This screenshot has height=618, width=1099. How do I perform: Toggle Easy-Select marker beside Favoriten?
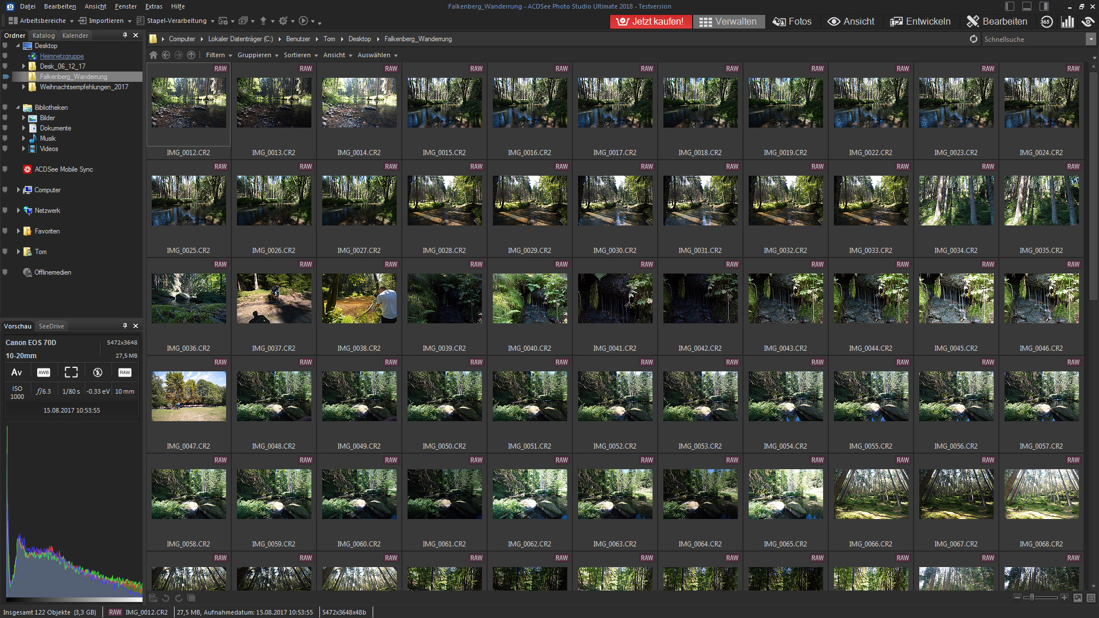click(5, 231)
